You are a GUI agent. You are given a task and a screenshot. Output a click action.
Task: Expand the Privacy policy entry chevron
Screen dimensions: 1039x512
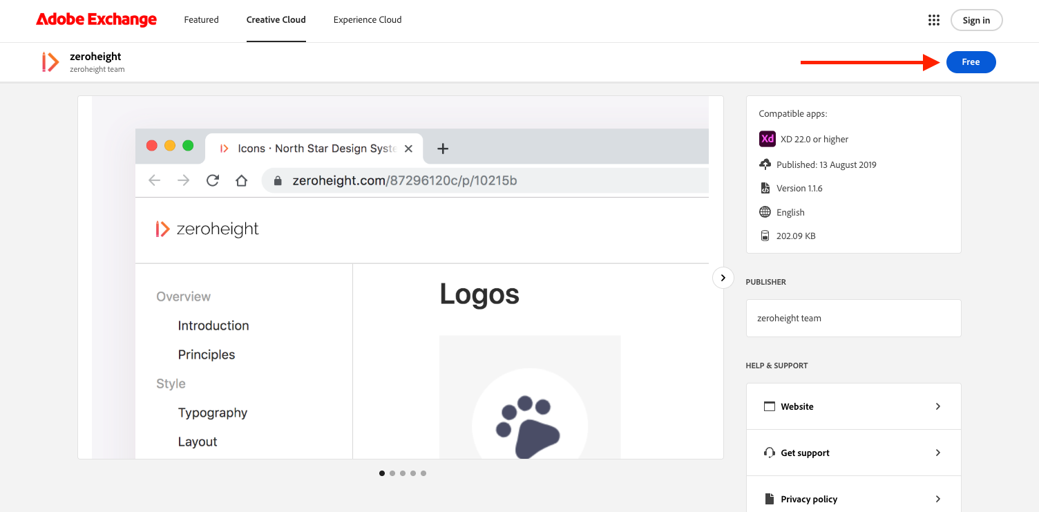click(x=937, y=498)
